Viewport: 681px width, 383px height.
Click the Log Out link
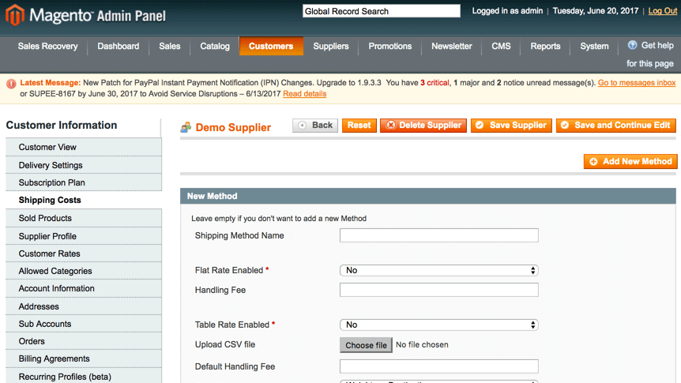(662, 11)
